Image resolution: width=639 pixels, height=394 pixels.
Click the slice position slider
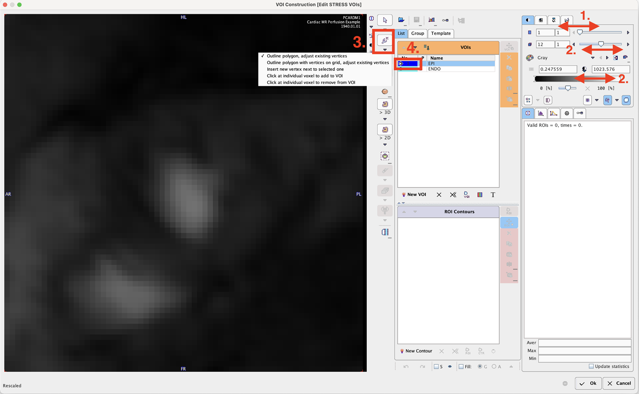[x=600, y=32]
